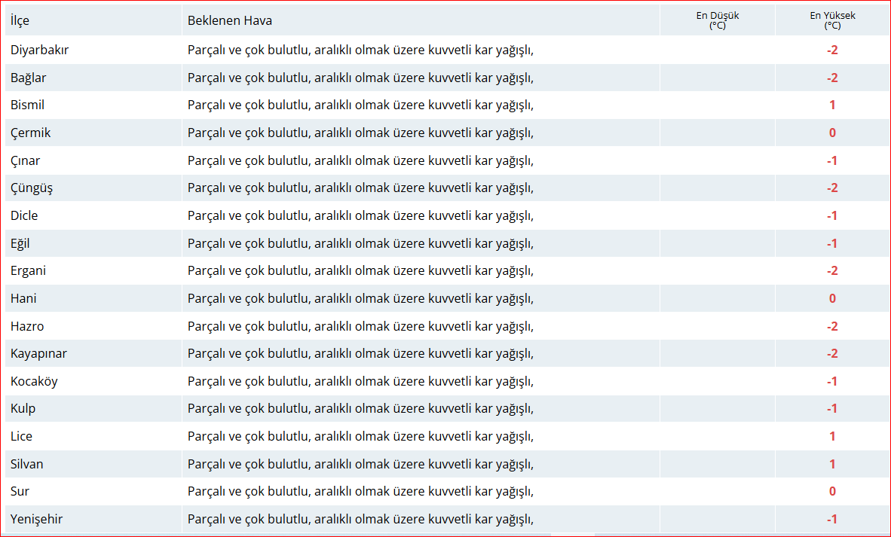Click the Beklenen Hava column header
This screenshot has width=891, height=537.
pyautogui.click(x=230, y=20)
